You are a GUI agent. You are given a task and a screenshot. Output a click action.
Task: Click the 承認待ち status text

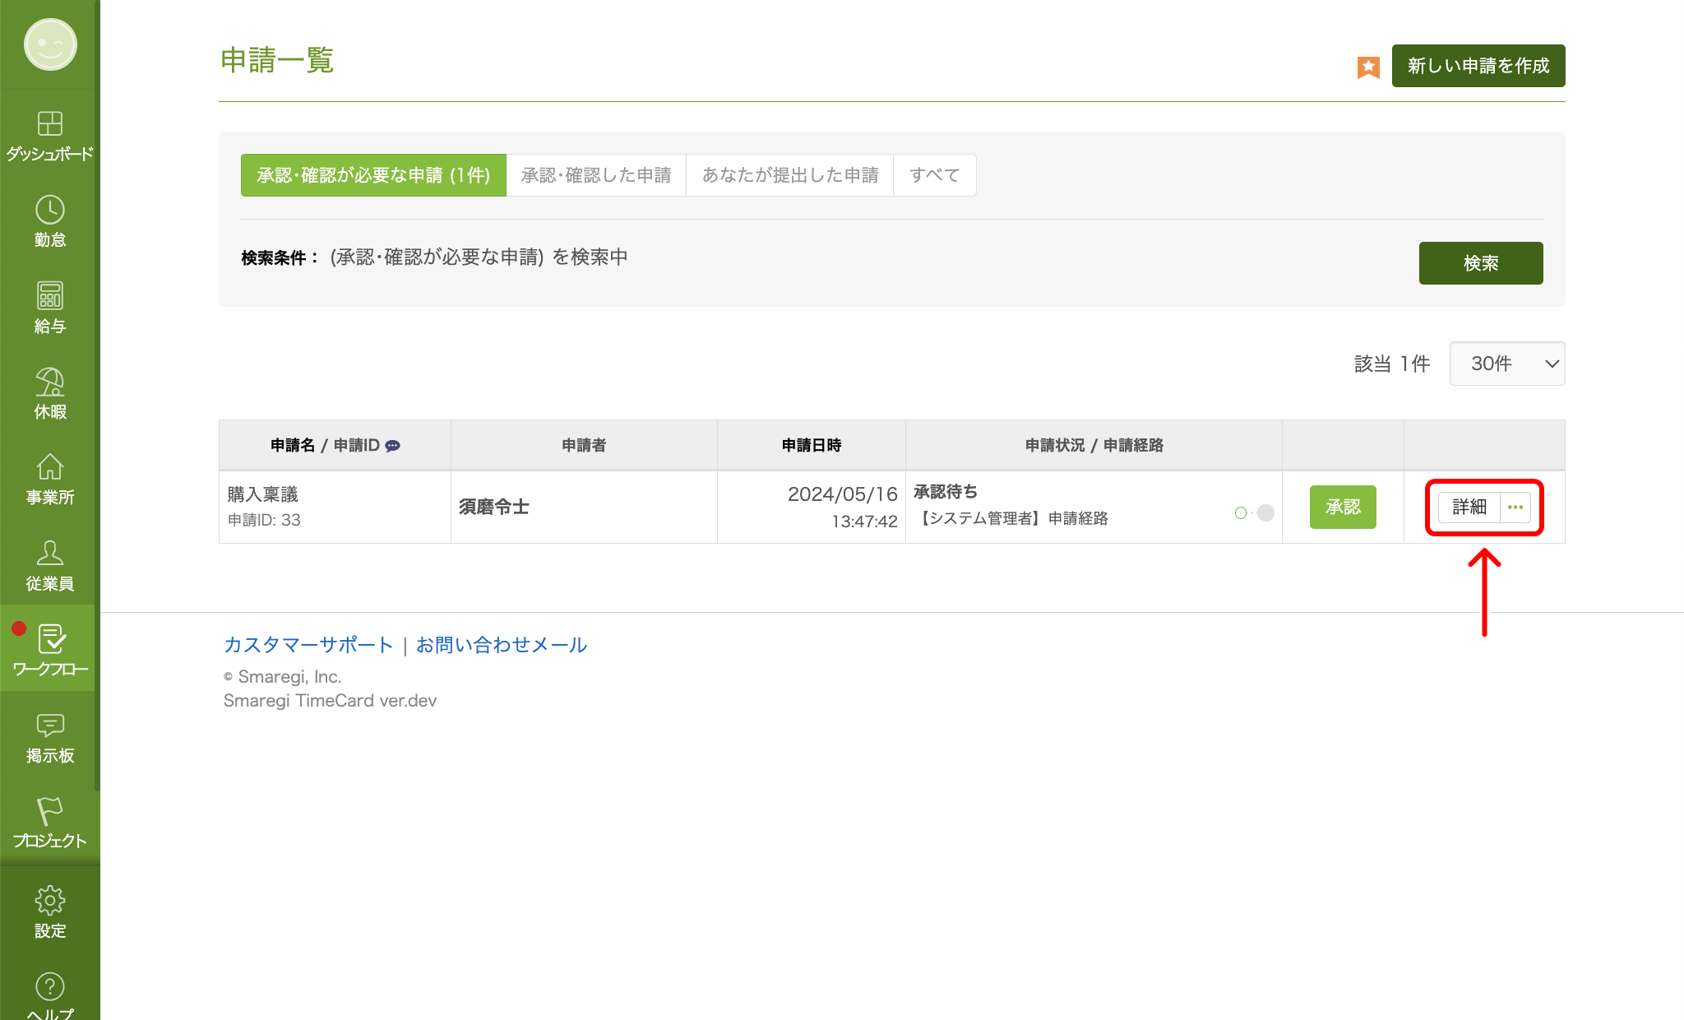tap(946, 492)
